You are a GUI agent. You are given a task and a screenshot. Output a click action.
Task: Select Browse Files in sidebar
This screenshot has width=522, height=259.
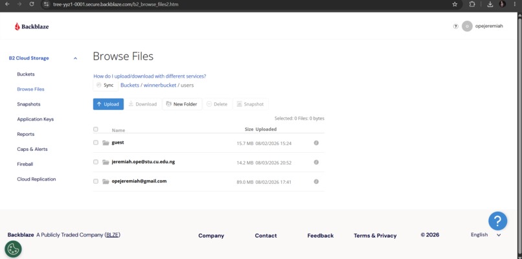click(30, 89)
